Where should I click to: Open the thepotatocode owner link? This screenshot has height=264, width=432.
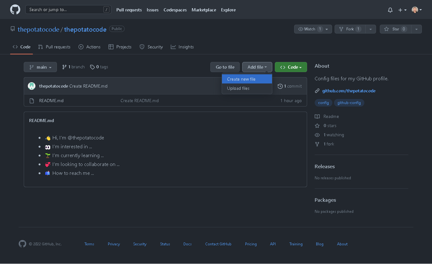pos(39,29)
